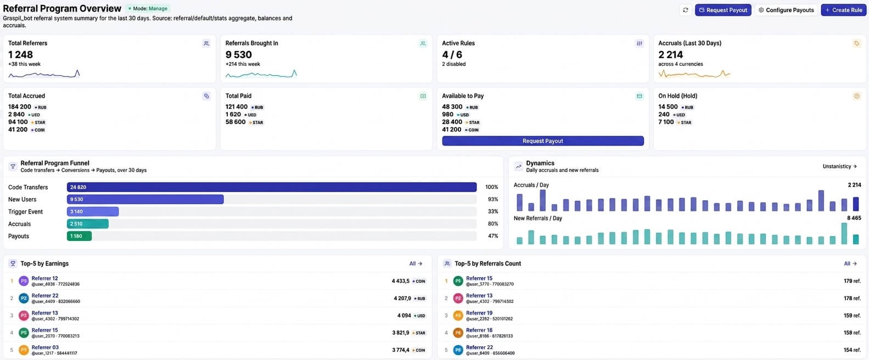Click the Top-5 by Earnings trophy icon
This screenshot has width=869, height=360.
pyautogui.click(x=13, y=263)
